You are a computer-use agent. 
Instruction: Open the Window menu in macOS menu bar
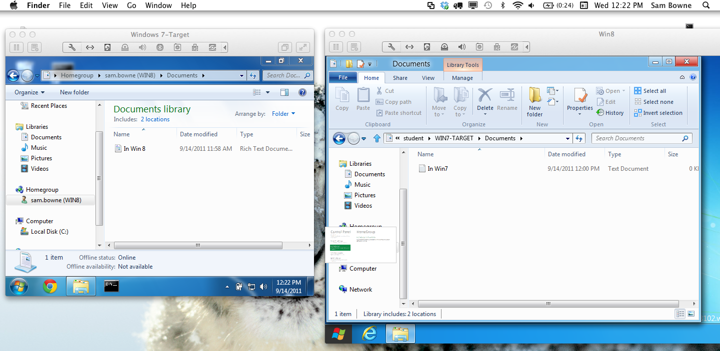coord(158,5)
